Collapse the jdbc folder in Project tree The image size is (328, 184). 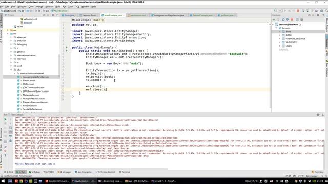point(11,70)
